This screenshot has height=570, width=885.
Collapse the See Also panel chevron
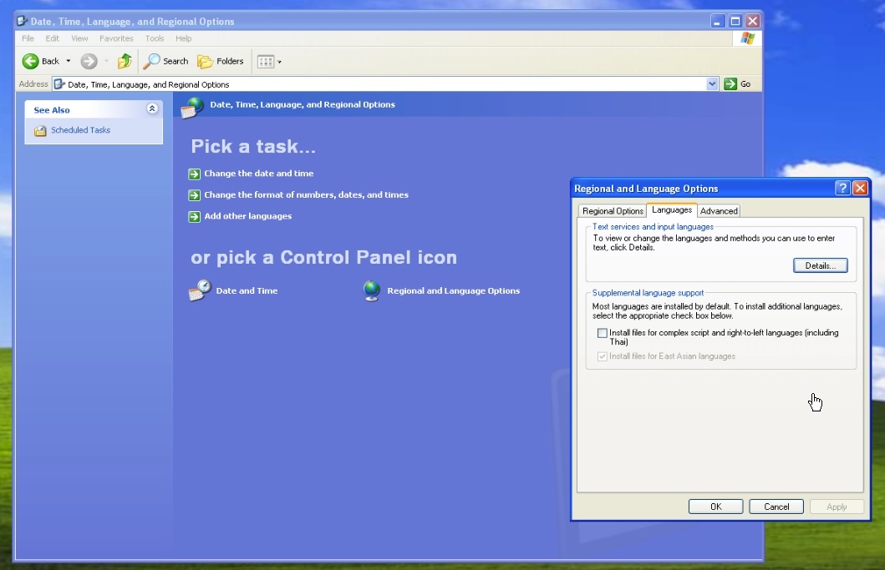(152, 108)
